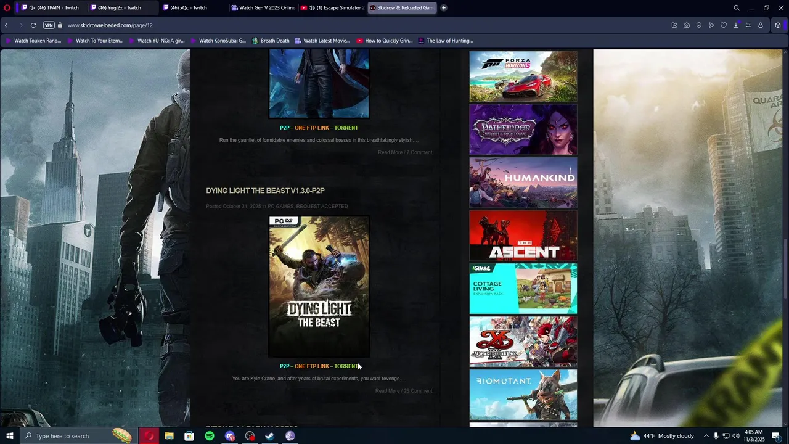Click the microphone icon in system tray
Screen dimensions: 789x444
coord(716,436)
